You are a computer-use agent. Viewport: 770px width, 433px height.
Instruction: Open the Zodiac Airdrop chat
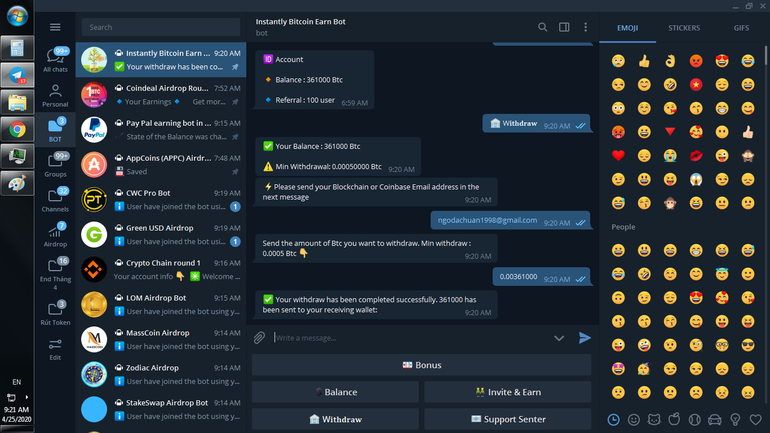[x=161, y=374]
